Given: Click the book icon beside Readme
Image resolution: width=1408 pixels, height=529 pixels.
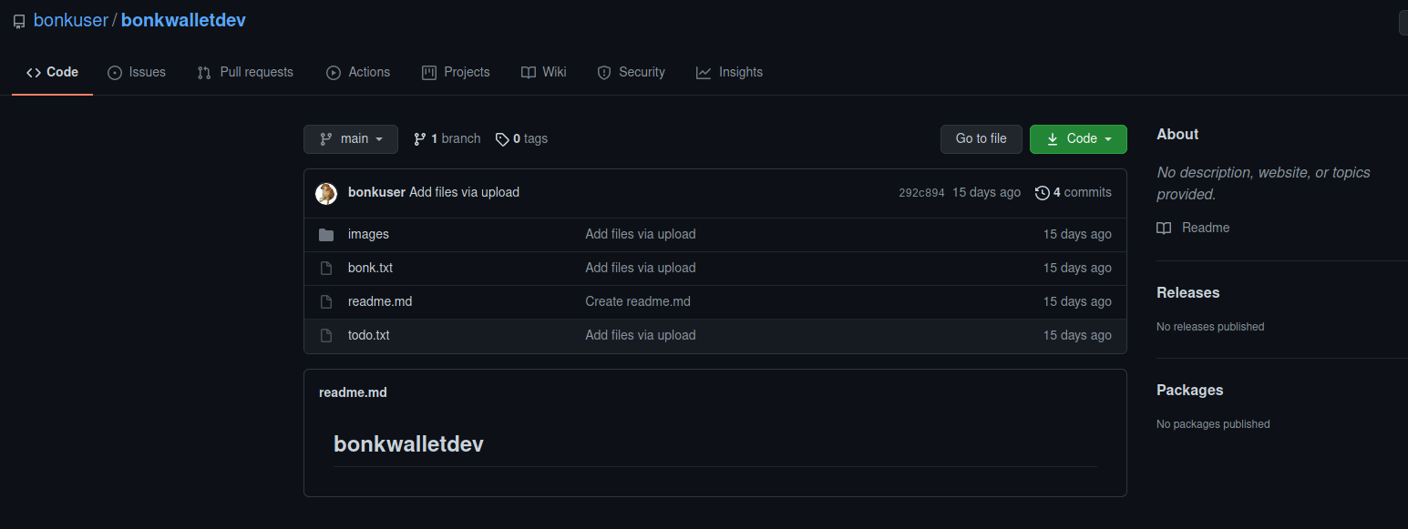Looking at the screenshot, I should (1164, 228).
